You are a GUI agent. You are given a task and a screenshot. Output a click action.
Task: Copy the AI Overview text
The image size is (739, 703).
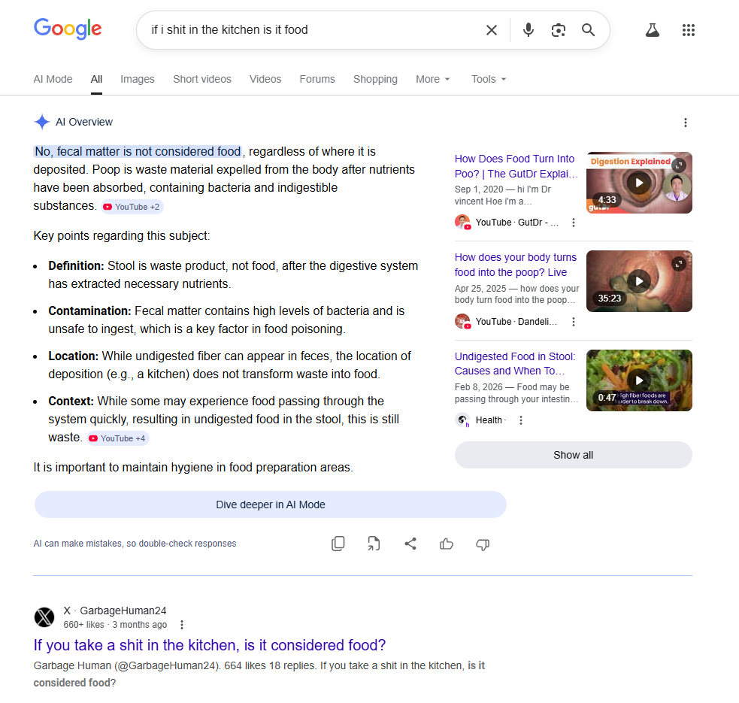click(338, 544)
